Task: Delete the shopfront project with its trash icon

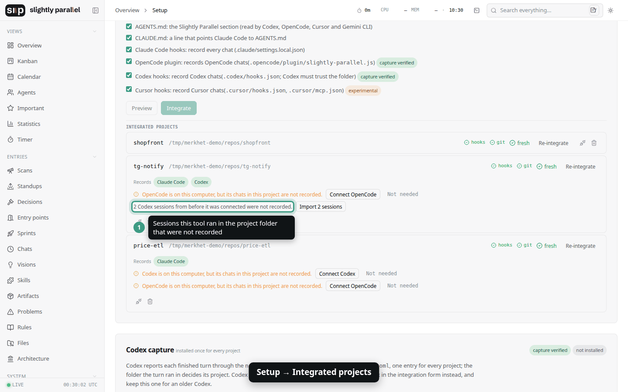Action: (594, 143)
